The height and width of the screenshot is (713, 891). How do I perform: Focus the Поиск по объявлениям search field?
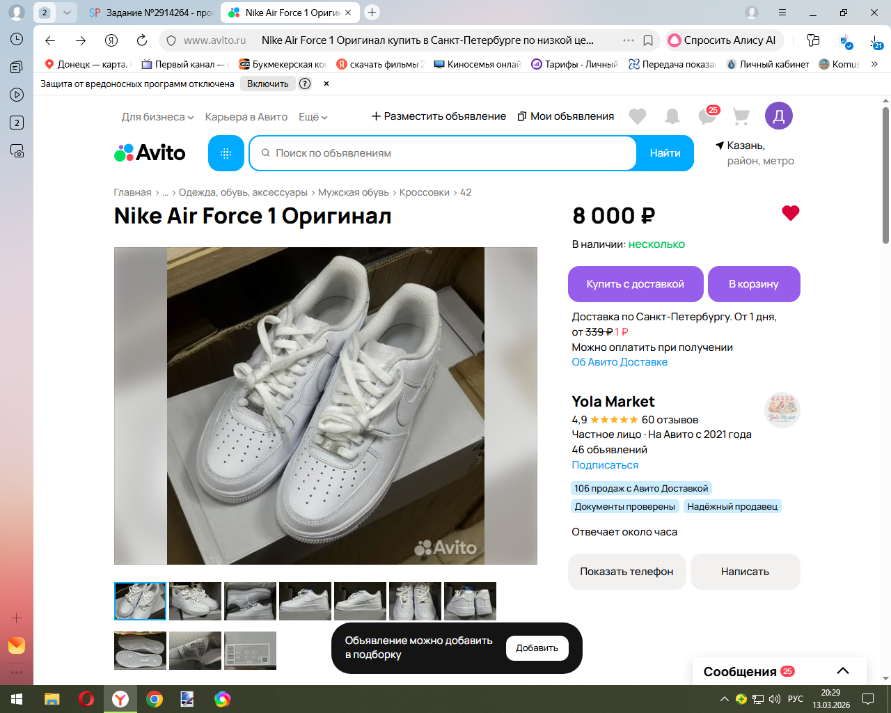coord(443,153)
